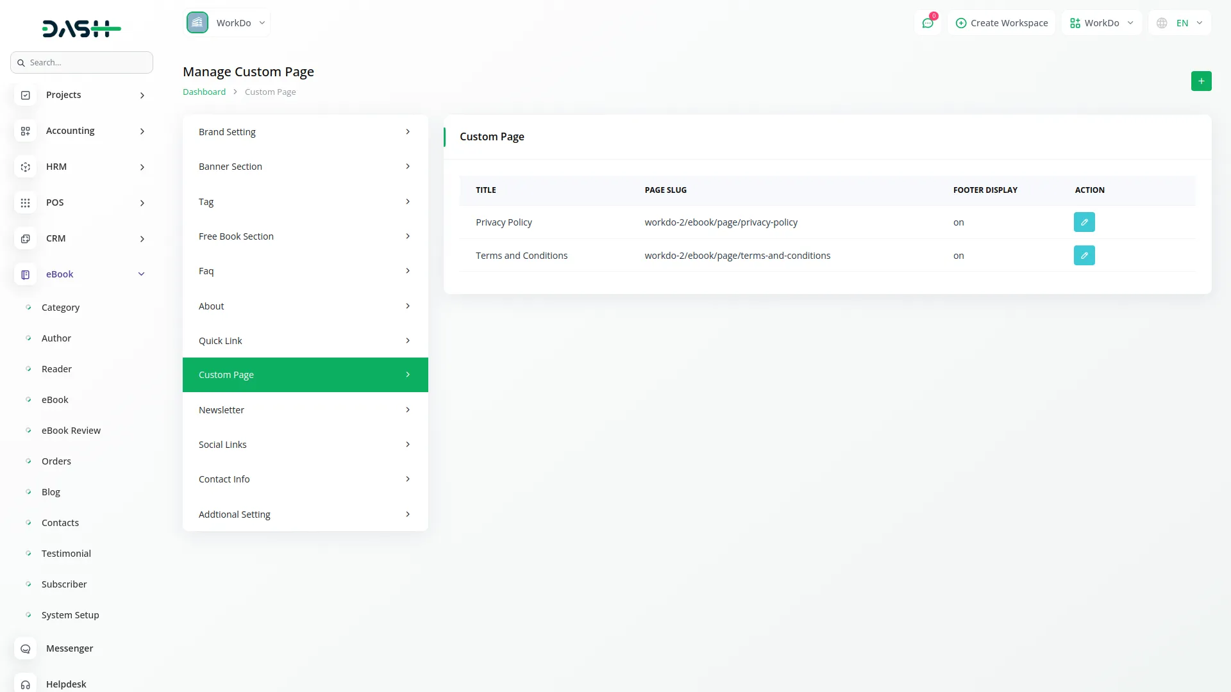This screenshot has height=692, width=1231.
Task: Open Social Links settings
Action: (x=305, y=445)
